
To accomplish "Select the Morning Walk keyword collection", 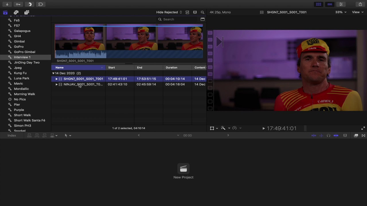I will point(24,94).
